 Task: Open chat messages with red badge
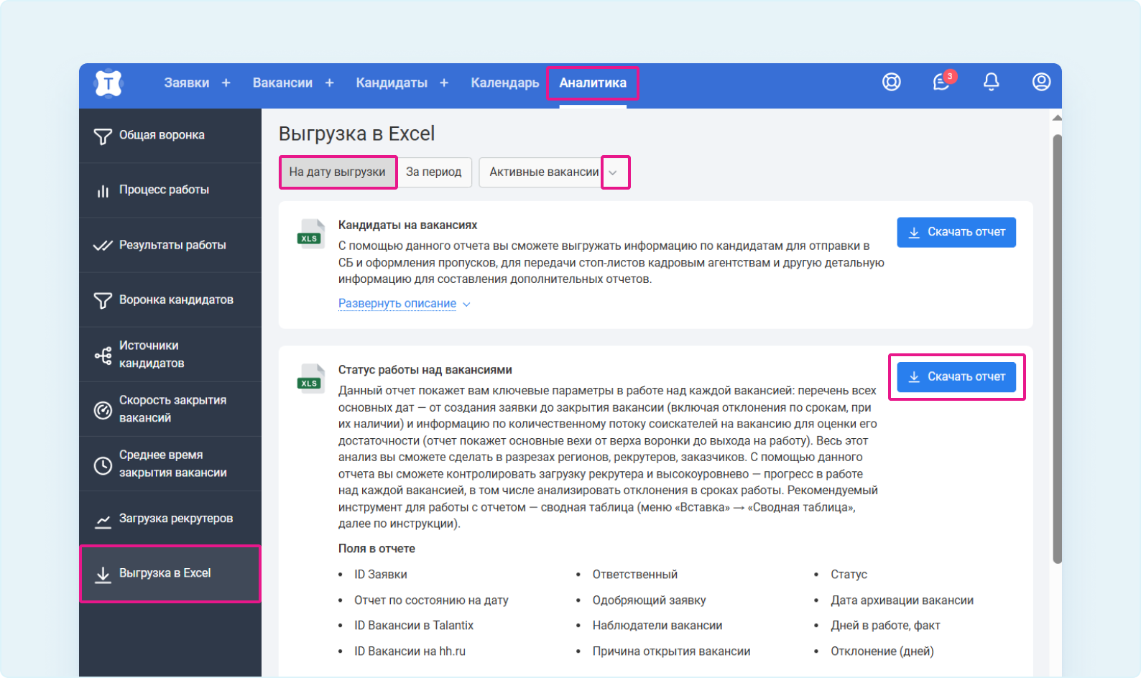click(x=941, y=83)
